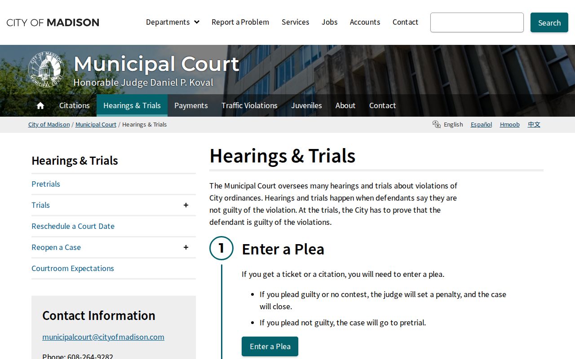Expand the Reopen a Case section
The height and width of the screenshot is (359, 575).
(x=186, y=247)
